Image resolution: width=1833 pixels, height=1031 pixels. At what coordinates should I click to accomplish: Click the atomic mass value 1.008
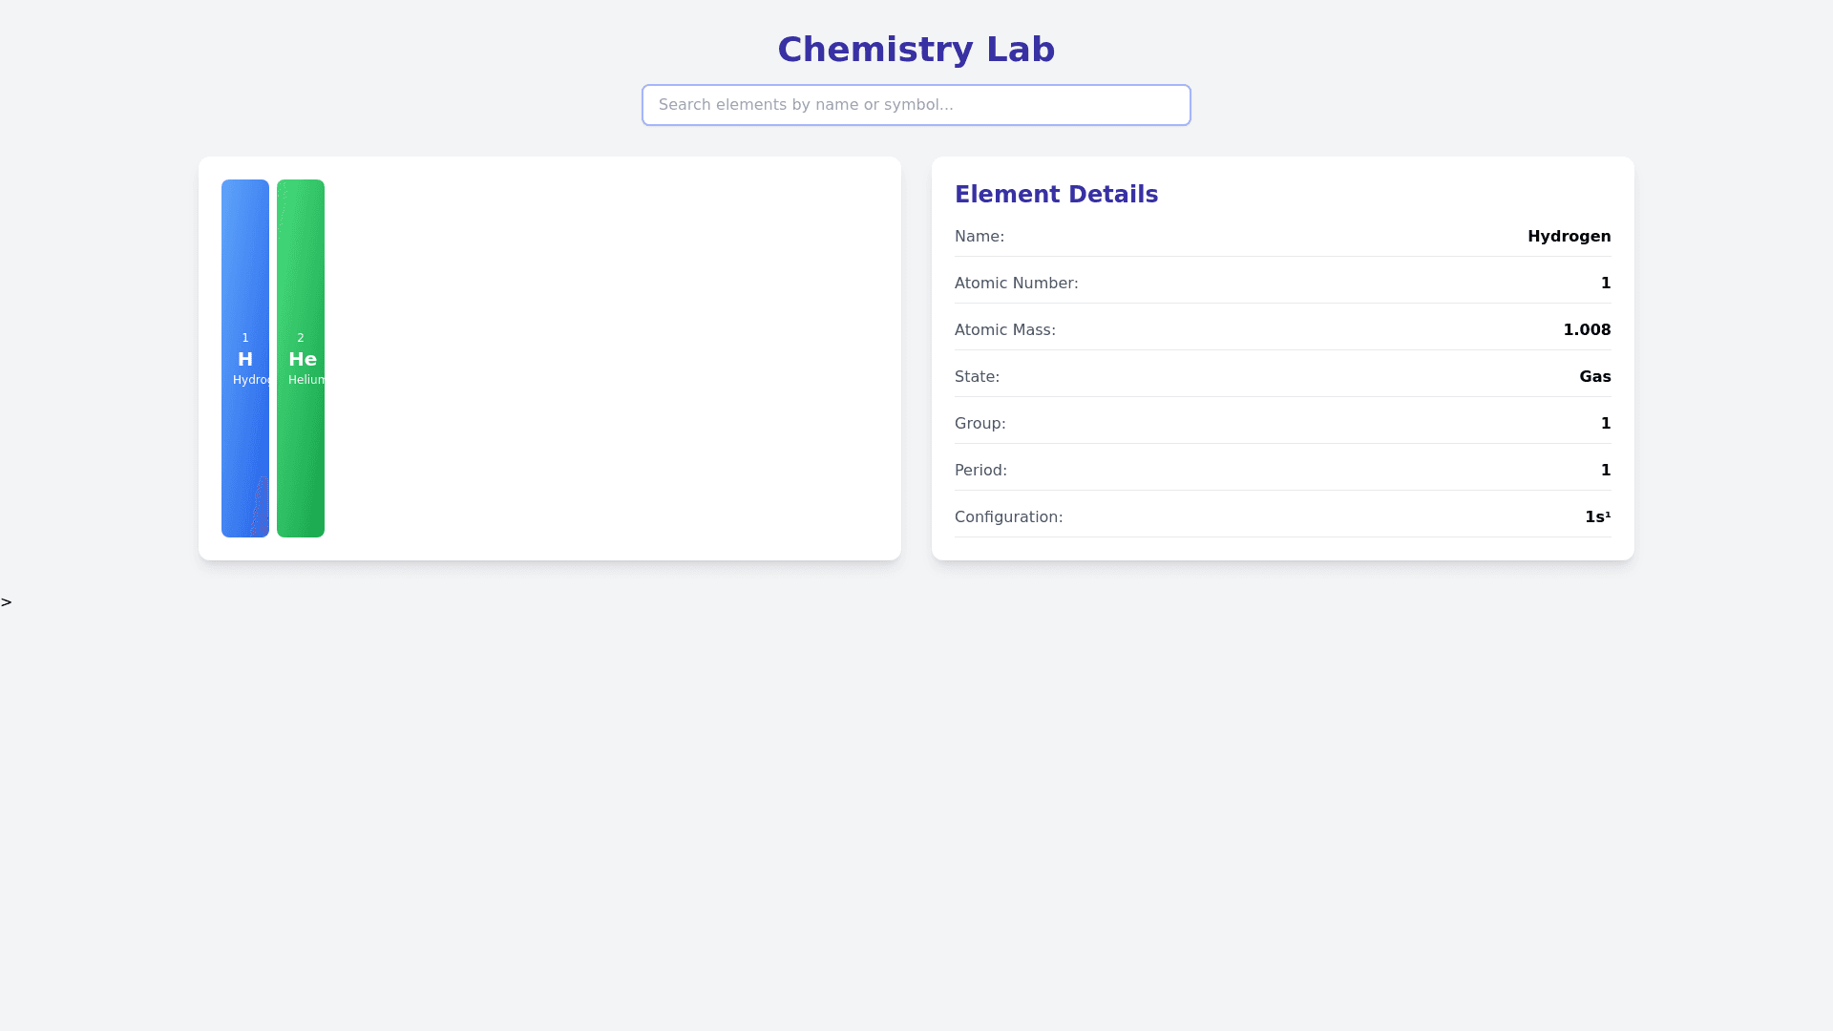[x=1587, y=330]
